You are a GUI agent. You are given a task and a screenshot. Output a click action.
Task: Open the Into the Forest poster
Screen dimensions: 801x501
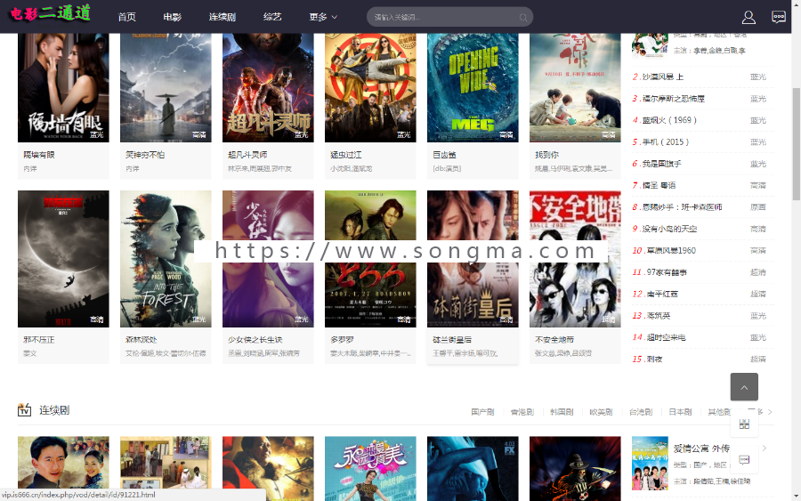click(166, 259)
